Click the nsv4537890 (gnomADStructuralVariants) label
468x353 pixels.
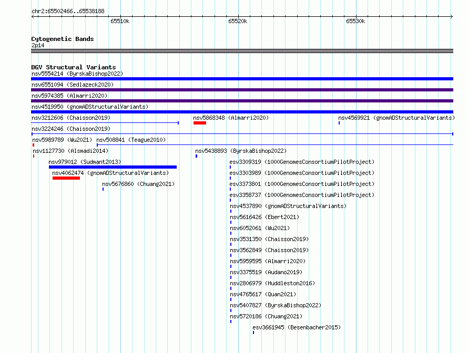click(x=288, y=206)
